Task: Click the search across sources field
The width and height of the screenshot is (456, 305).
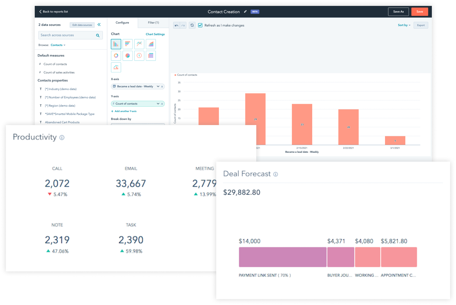Action: (68, 35)
